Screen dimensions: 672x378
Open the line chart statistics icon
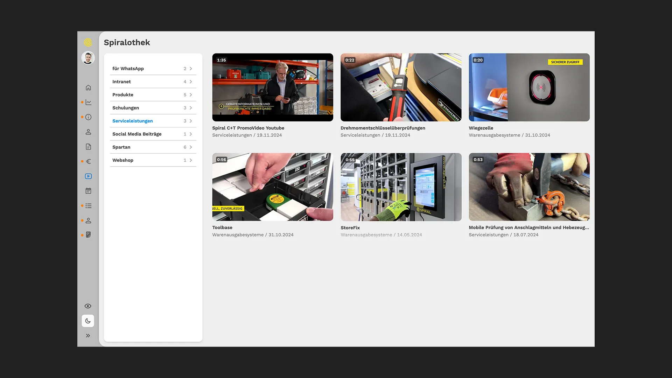(88, 102)
